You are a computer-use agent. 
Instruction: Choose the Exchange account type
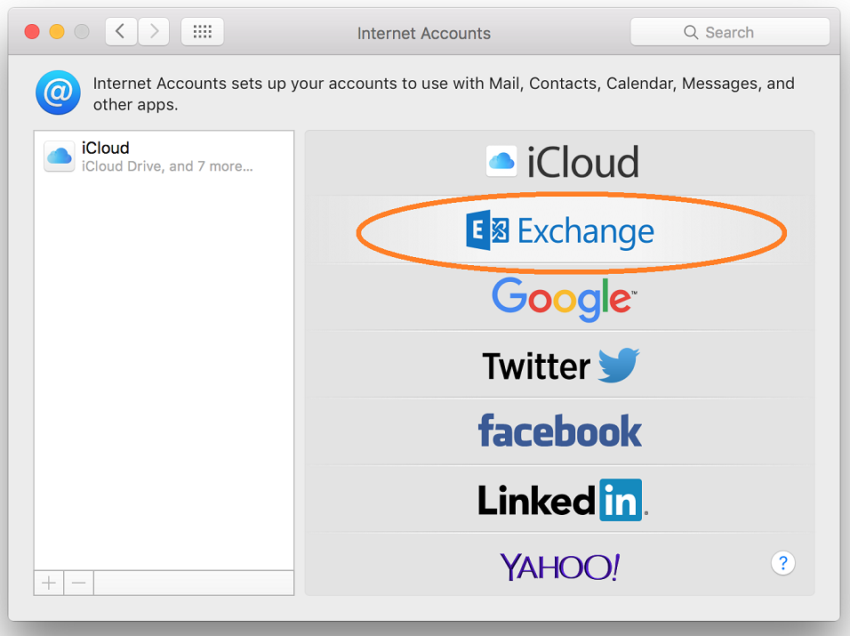(x=559, y=231)
